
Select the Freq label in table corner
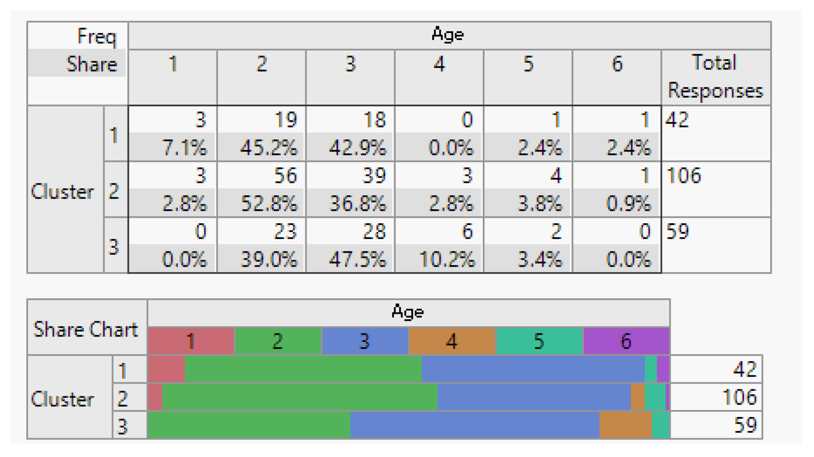(x=97, y=36)
